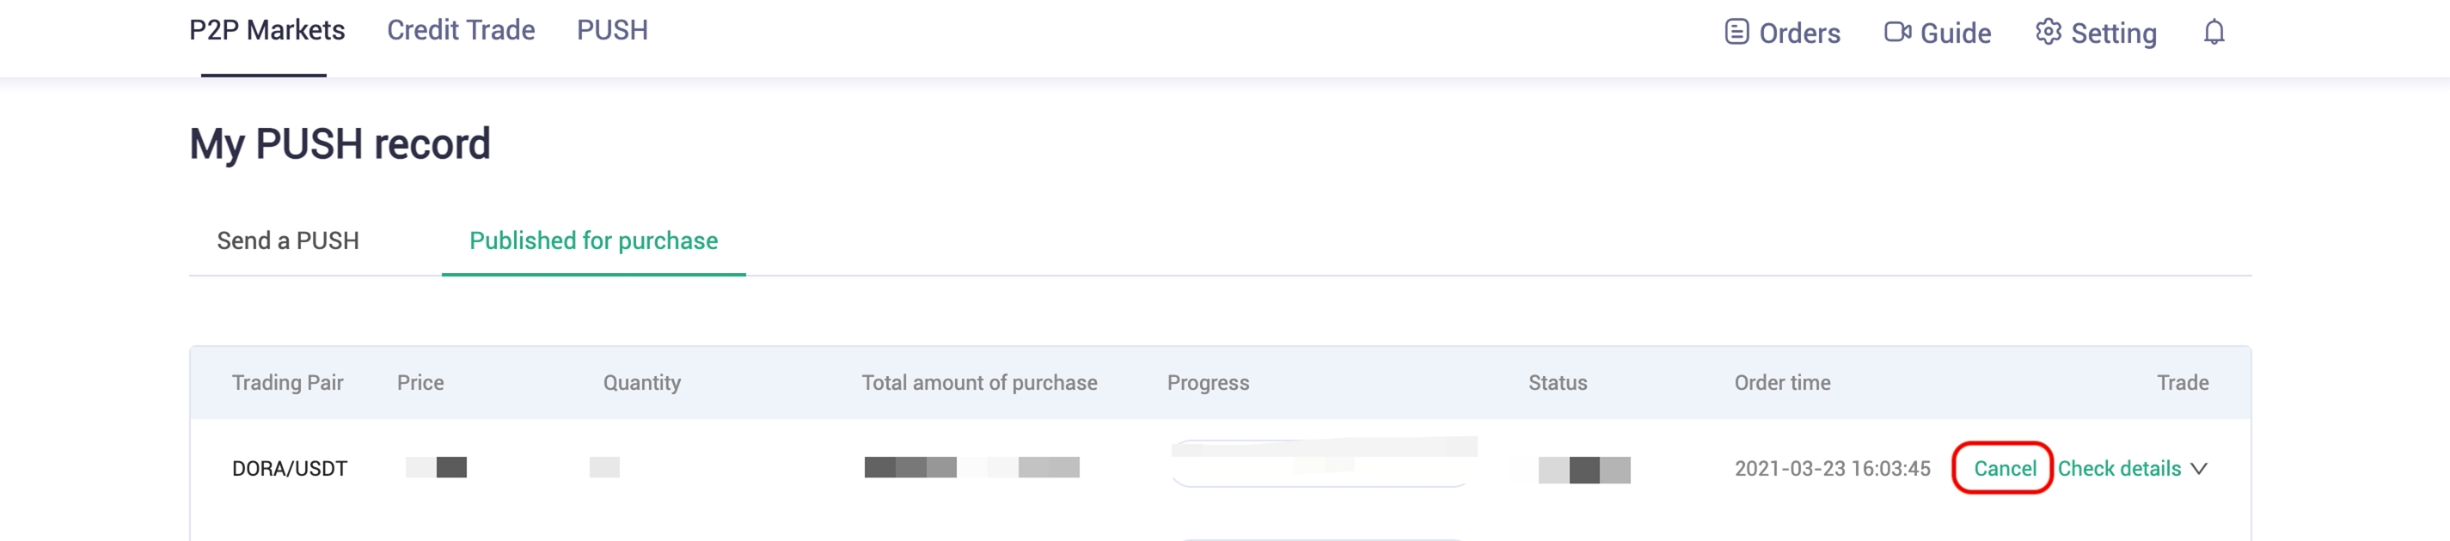Click the DORA/USDT trading pair cell
The image size is (2450, 541).
click(289, 469)
